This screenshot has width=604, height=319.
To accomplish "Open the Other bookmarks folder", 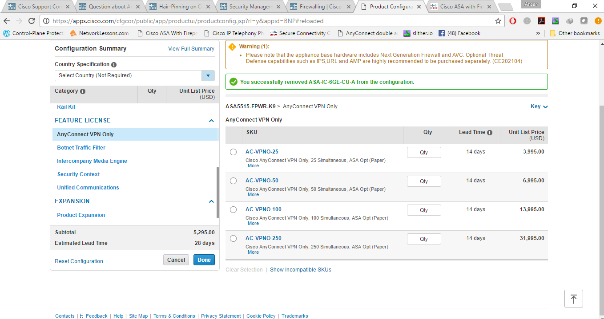I will [575, 33].
